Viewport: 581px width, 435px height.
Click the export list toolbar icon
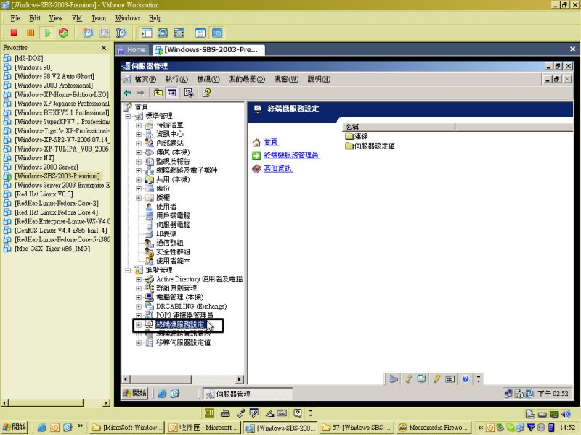pyautogui.click(x=189, y=93)
